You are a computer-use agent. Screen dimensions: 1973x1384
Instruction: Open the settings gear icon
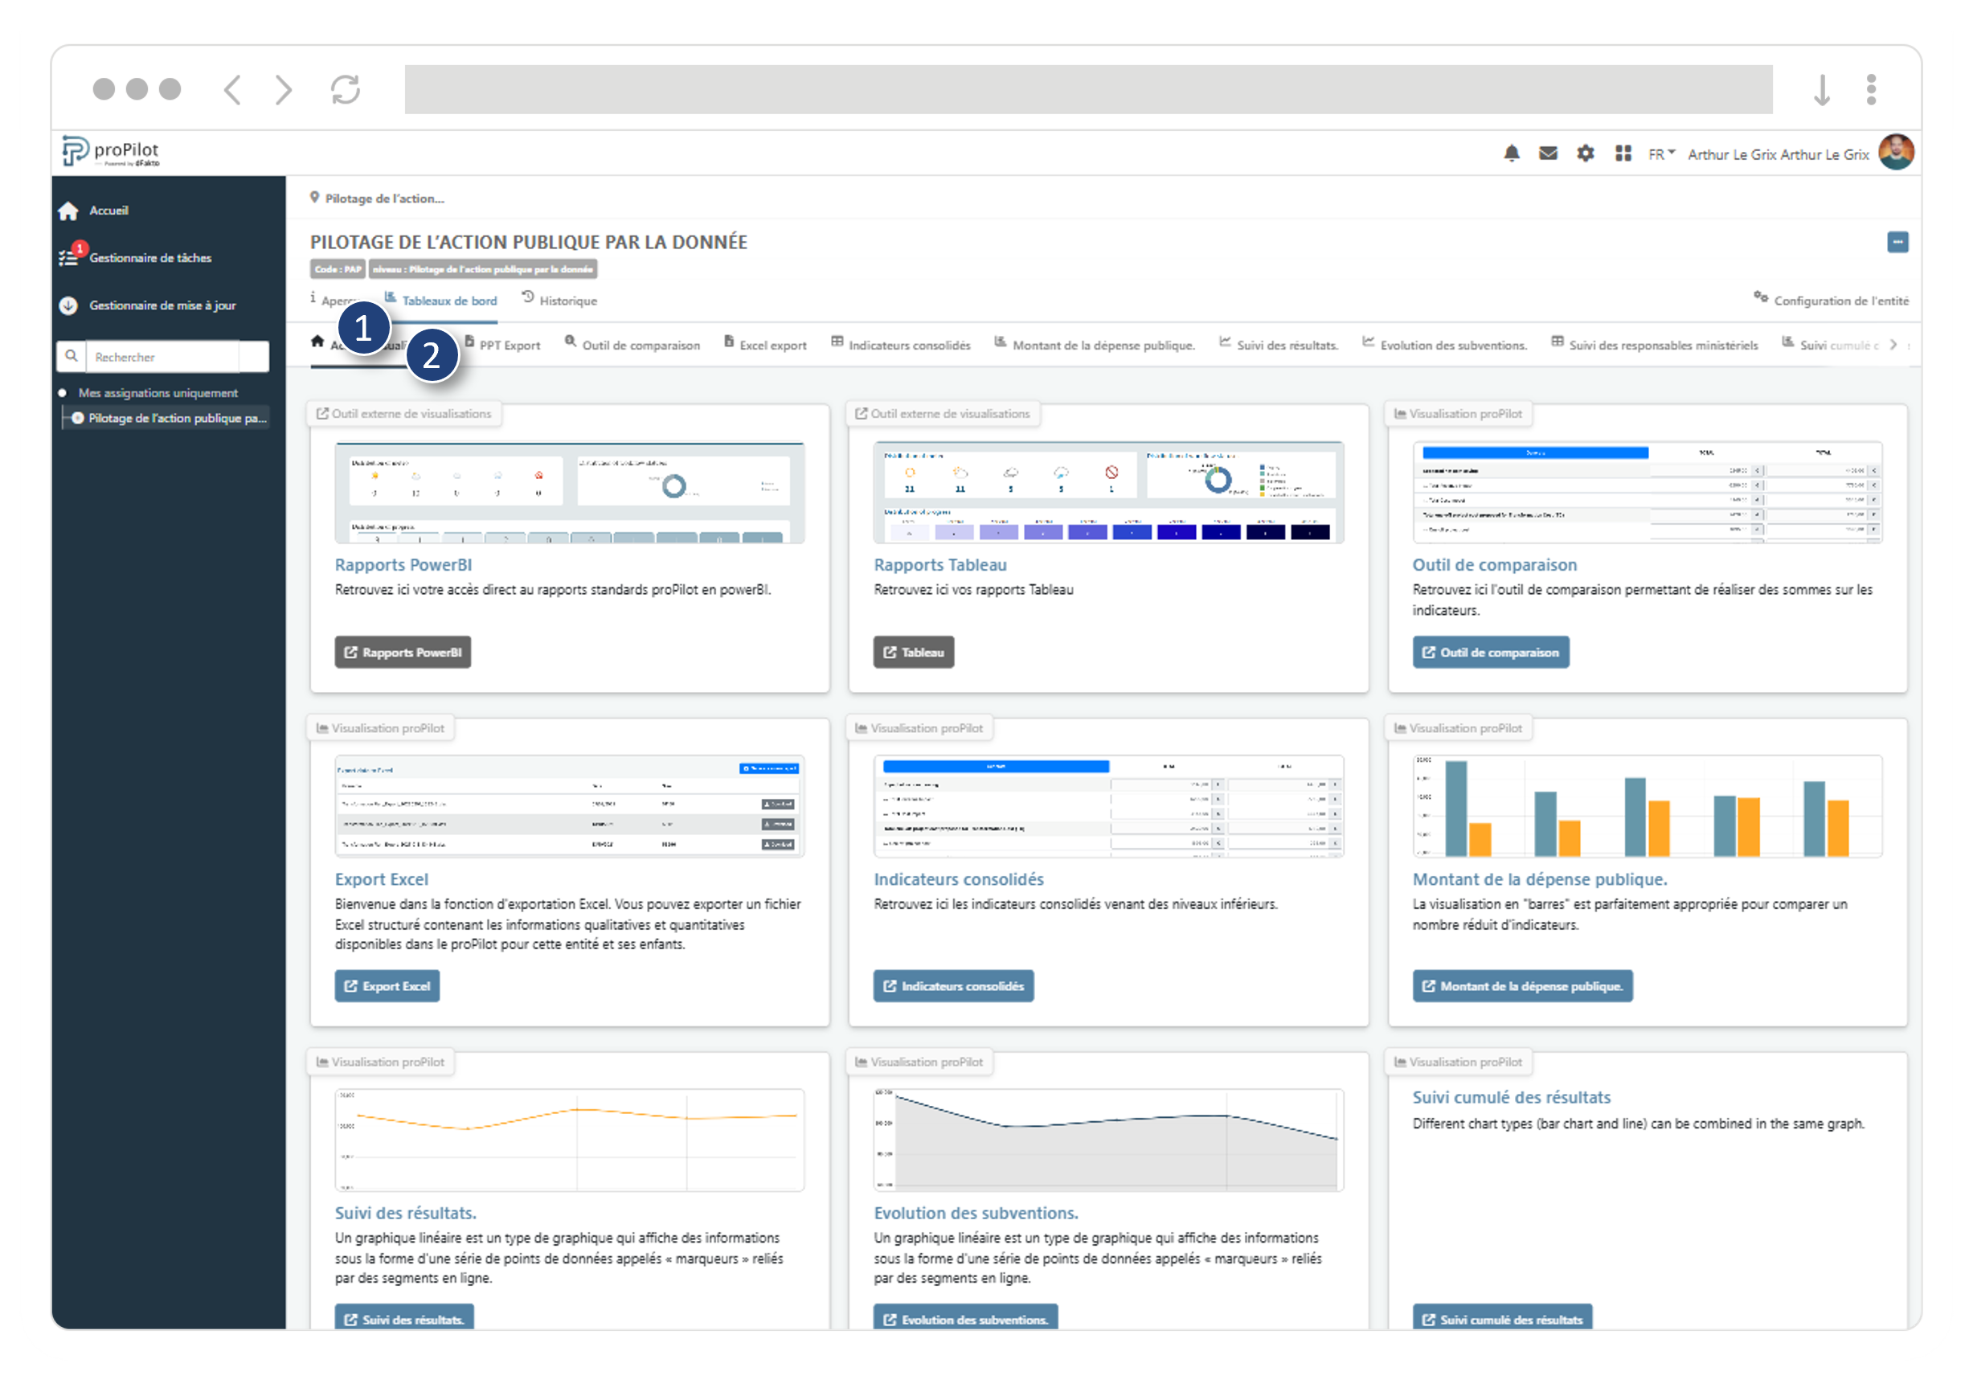tap(1585, 154)
